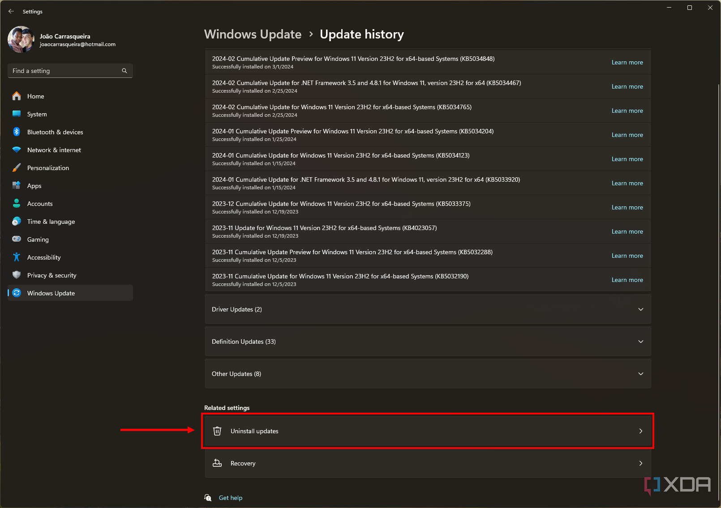Open Uninstall updates chevron arrow
721x508 pixels.
[640, 431]
